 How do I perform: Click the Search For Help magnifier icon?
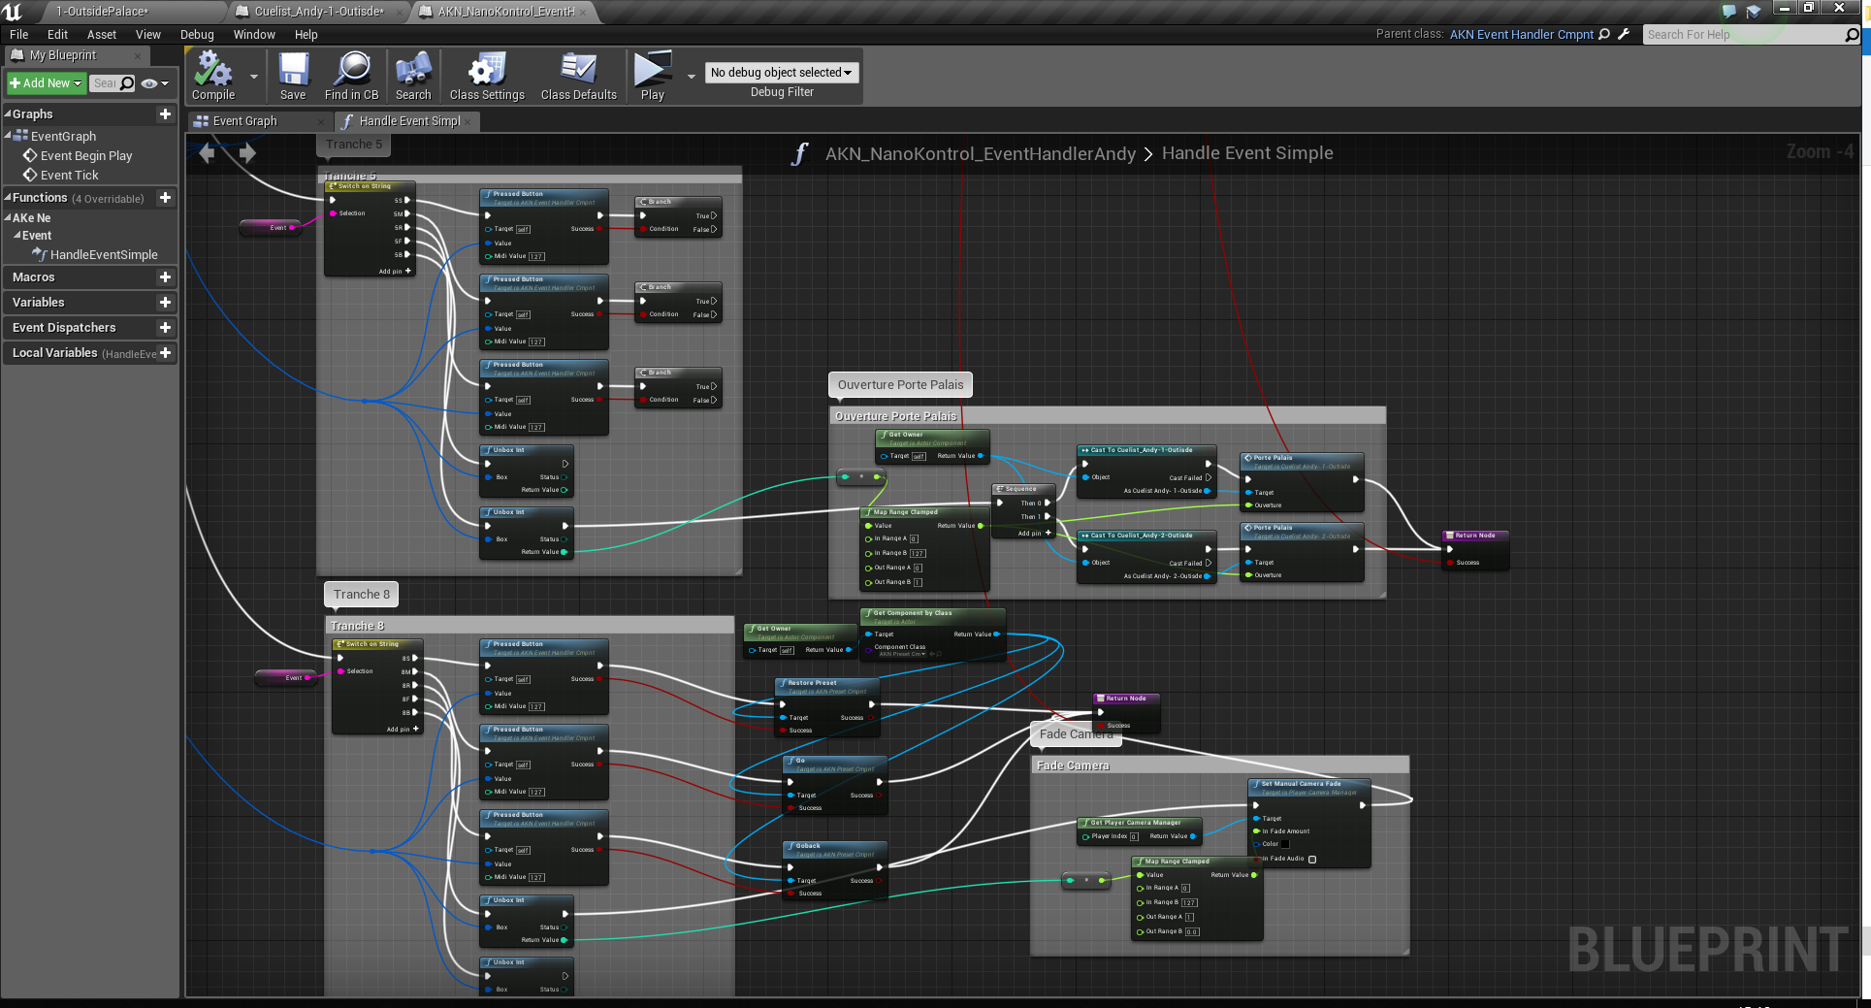coord(1852,35)
